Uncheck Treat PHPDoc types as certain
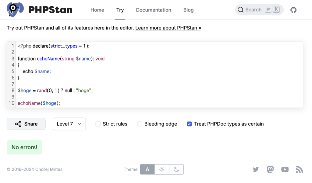This screenshot has width=312, height=183. click(189, 124)
